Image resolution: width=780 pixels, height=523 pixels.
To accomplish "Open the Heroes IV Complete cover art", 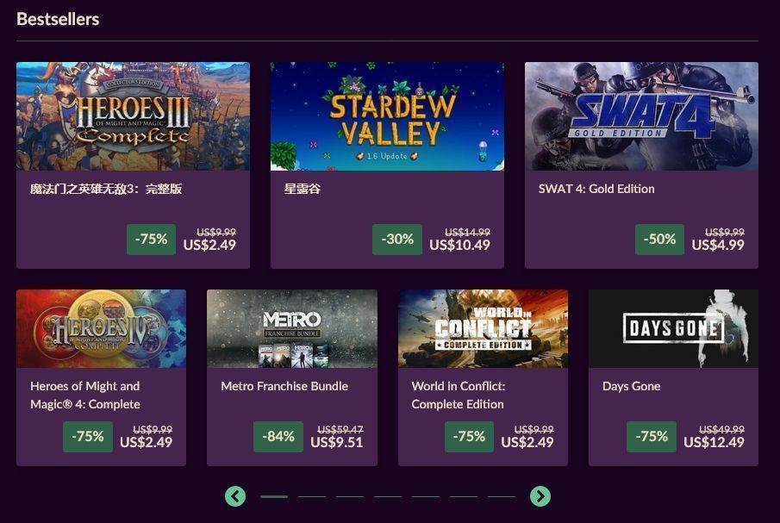I will [x=101, y=328].
